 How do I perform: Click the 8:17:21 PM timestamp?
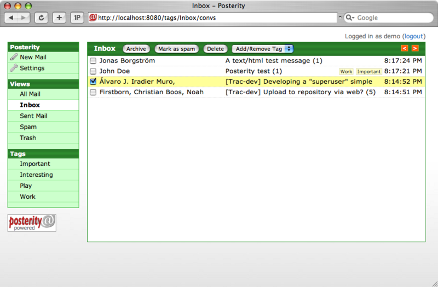point(403,71)
